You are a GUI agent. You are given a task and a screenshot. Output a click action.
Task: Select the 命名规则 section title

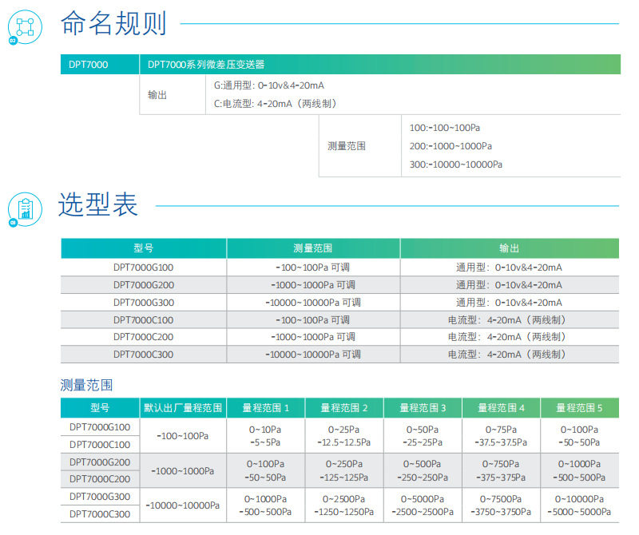coord(113,23)
